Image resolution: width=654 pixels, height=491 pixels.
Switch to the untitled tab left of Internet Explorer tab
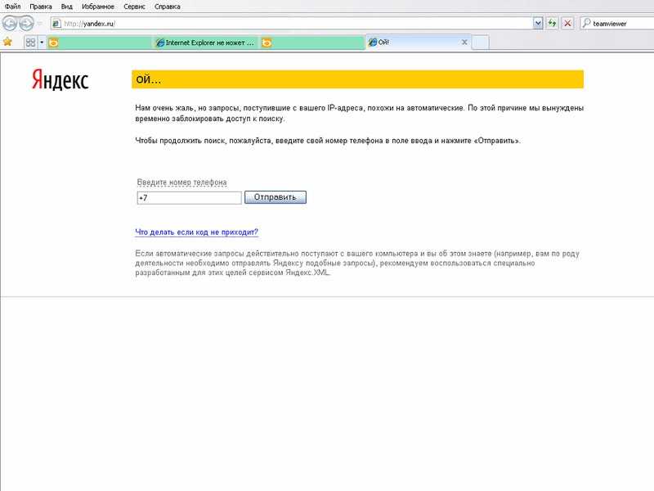point(99,43)
